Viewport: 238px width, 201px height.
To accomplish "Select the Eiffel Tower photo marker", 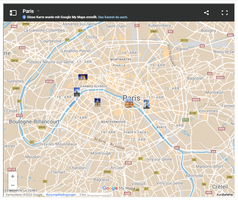I will tap(77, 92).
